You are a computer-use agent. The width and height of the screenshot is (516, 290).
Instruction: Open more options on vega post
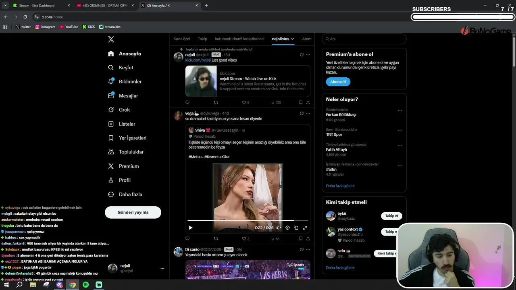(x=308, y=114)
